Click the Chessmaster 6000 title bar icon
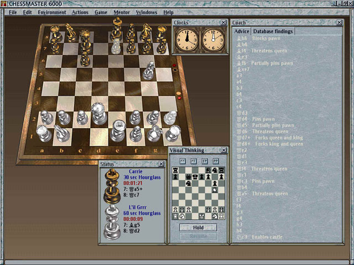Screen dimensions: 354x265 (x=4, y=4)
